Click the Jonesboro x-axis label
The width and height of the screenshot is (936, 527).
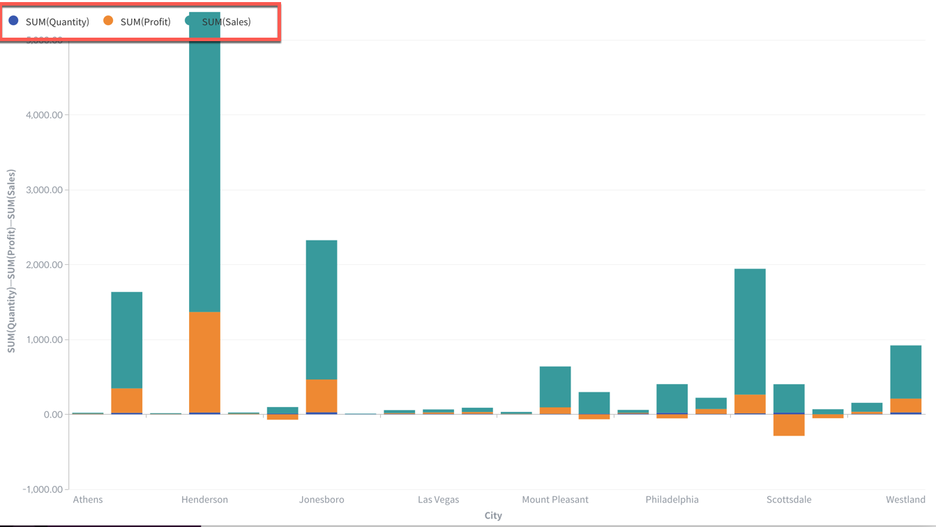pos(322,499)
